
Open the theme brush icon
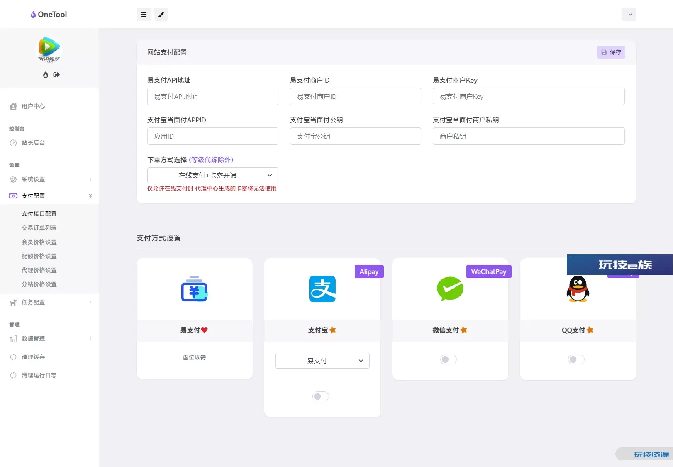click(x=161, y=15)
